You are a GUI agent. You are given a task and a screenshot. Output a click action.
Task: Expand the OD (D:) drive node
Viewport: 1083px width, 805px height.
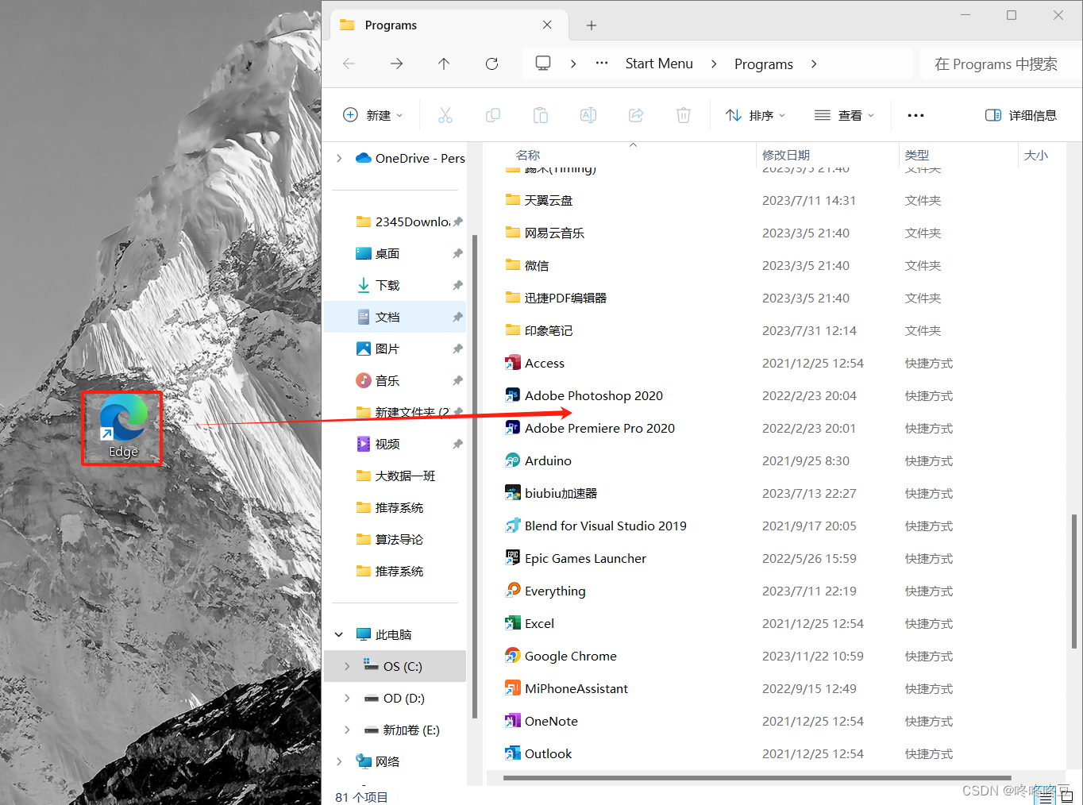(347, 698)
